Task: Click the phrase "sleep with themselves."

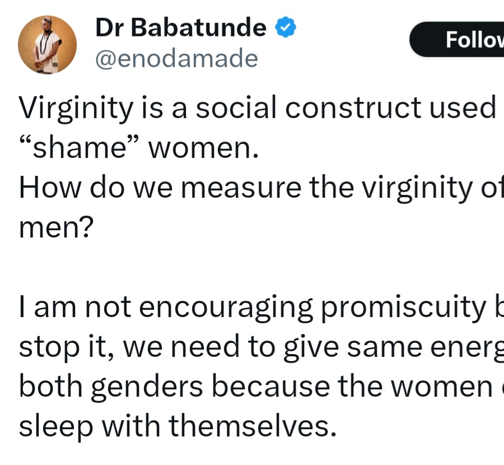Action: [178, 427]
